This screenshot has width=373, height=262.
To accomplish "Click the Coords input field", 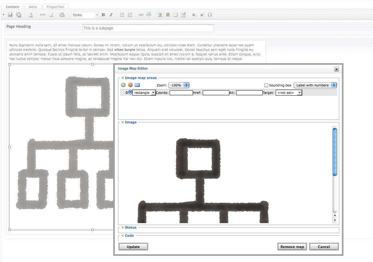I will click(x=181, y=93).
